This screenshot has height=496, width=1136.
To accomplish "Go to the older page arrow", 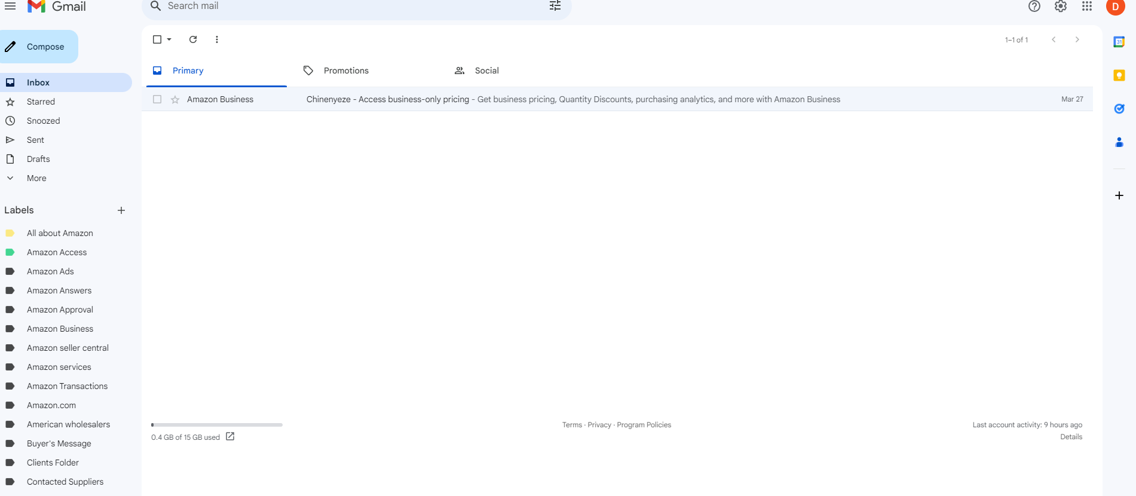I will coord(1077,39).
